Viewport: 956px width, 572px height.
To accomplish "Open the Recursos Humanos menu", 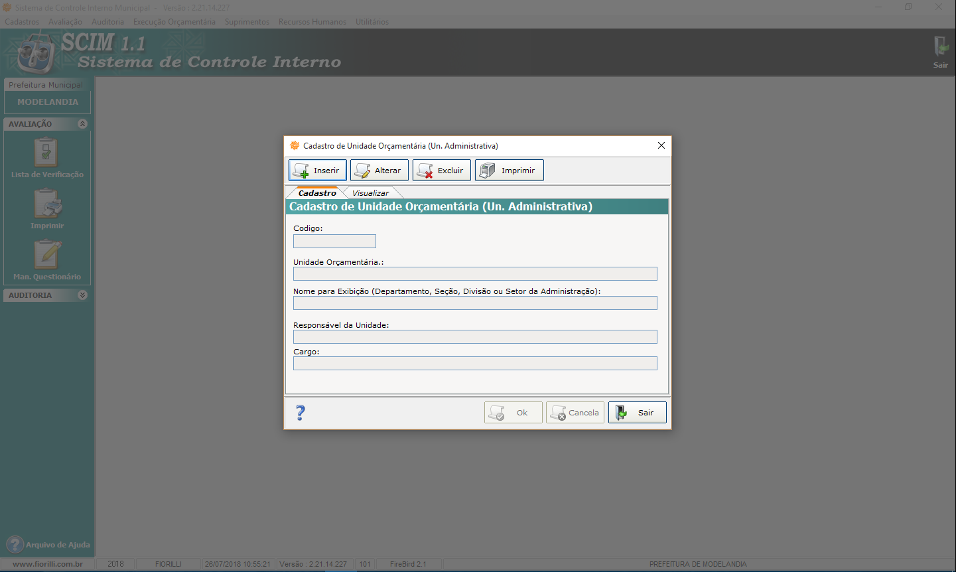I will click(x=312, y=22).
